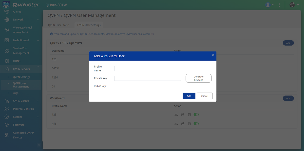Delete WireGuard profile 123

tap(189, 115)
